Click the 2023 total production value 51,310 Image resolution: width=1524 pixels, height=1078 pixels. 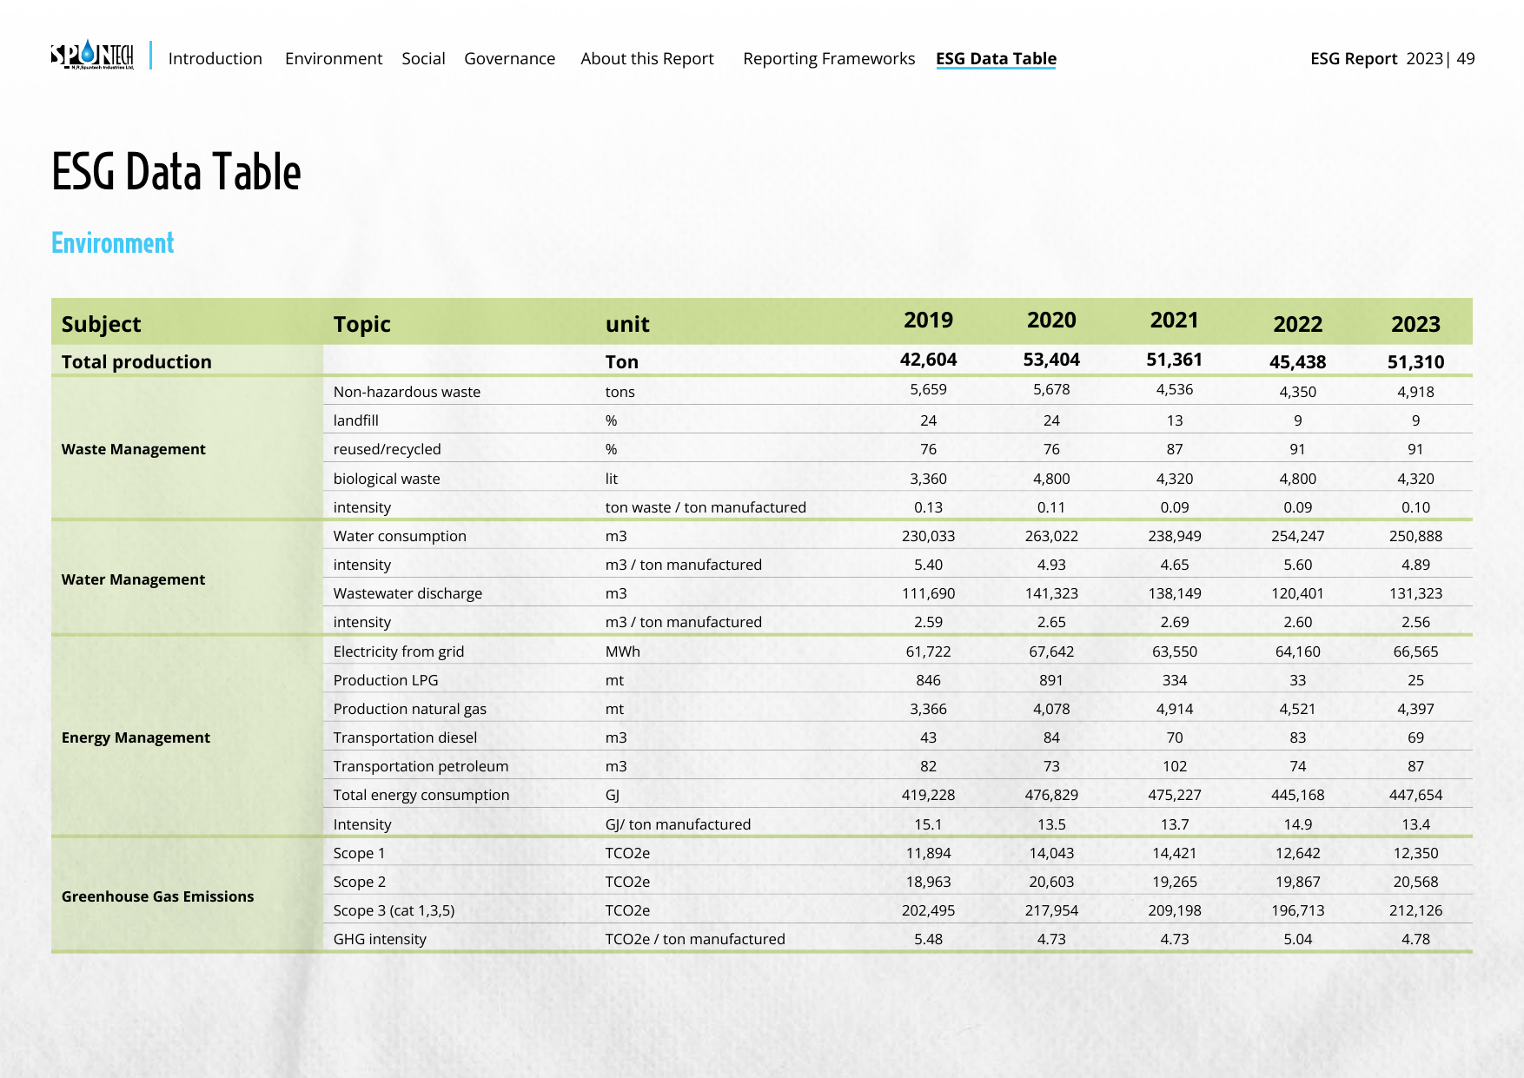1415,361
